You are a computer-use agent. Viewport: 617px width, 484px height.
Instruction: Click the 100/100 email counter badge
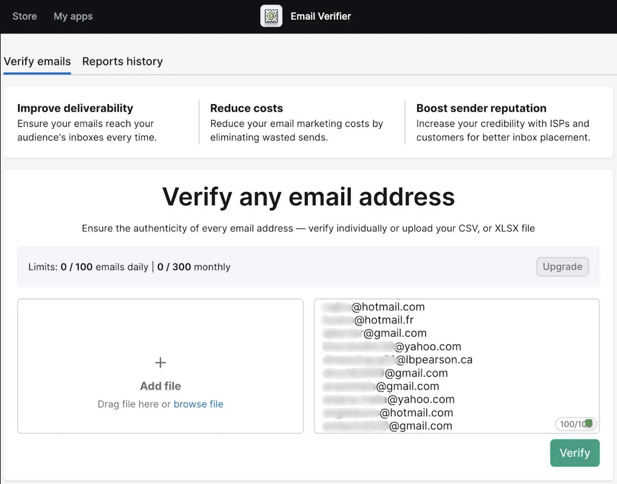(575, 423)
